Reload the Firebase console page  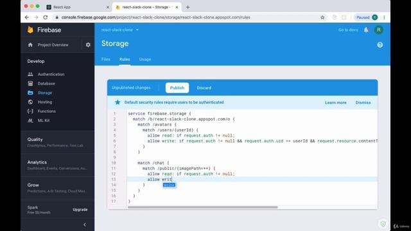46,17
